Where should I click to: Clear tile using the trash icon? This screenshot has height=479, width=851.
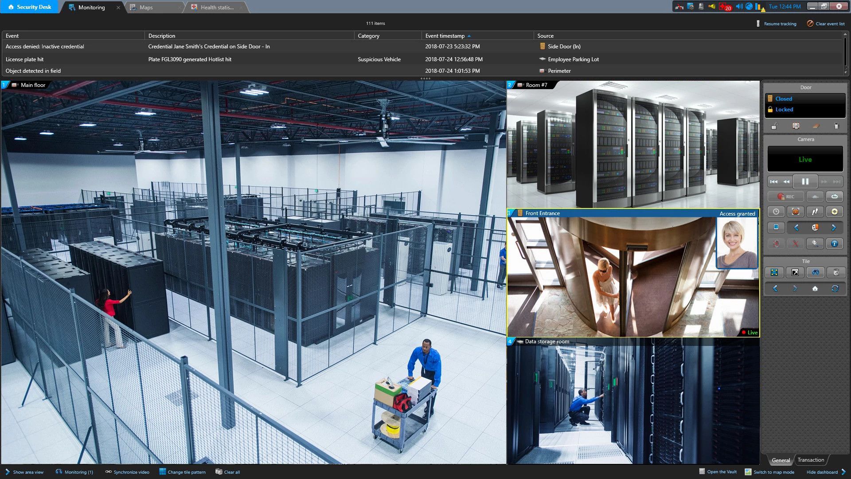(835, 272)
